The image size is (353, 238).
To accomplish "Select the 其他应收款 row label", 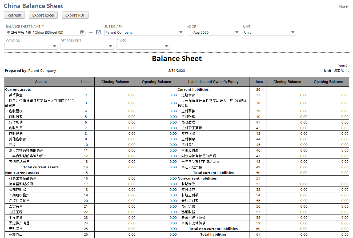I will click(17, 139).
